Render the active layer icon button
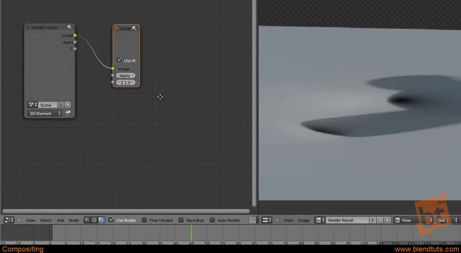The image size is (461, 253). point(68,113)
